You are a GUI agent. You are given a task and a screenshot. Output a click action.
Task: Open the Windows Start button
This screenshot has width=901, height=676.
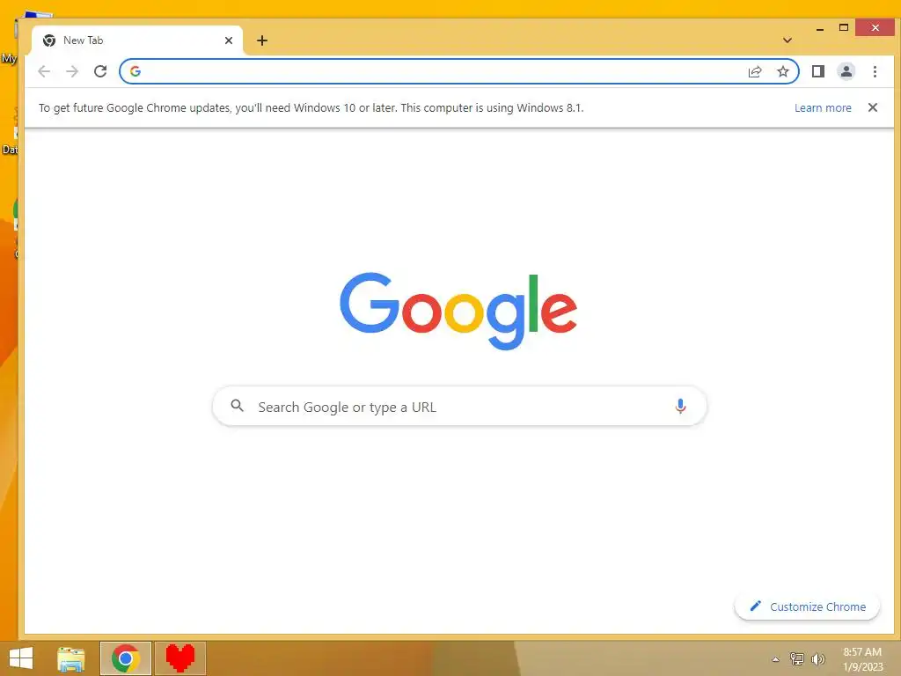pyautogui.click(x=21, y=658)
